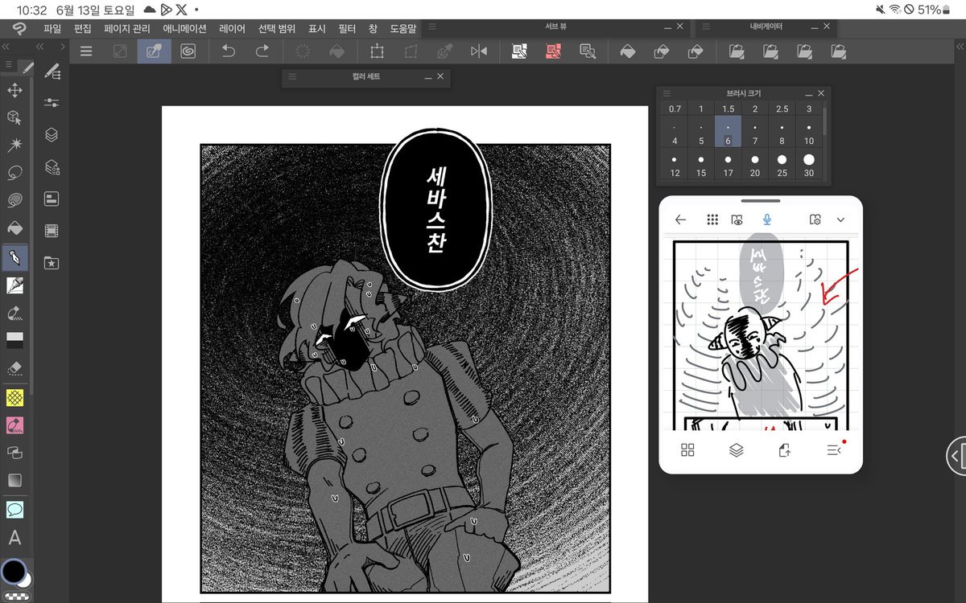The width and height of the screenshot is (966, 603).
Task: Choose brush size 1.5
Action: tap(728, 109)
